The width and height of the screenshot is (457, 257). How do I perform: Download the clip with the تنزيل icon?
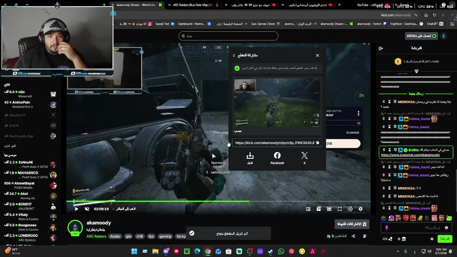click(250, 158)
